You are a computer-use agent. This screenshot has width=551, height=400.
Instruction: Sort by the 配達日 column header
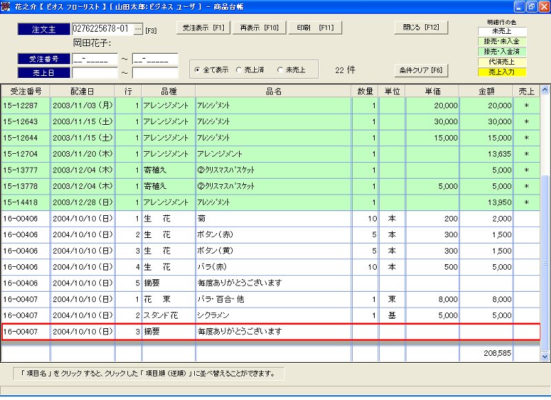tap(83, 91)
